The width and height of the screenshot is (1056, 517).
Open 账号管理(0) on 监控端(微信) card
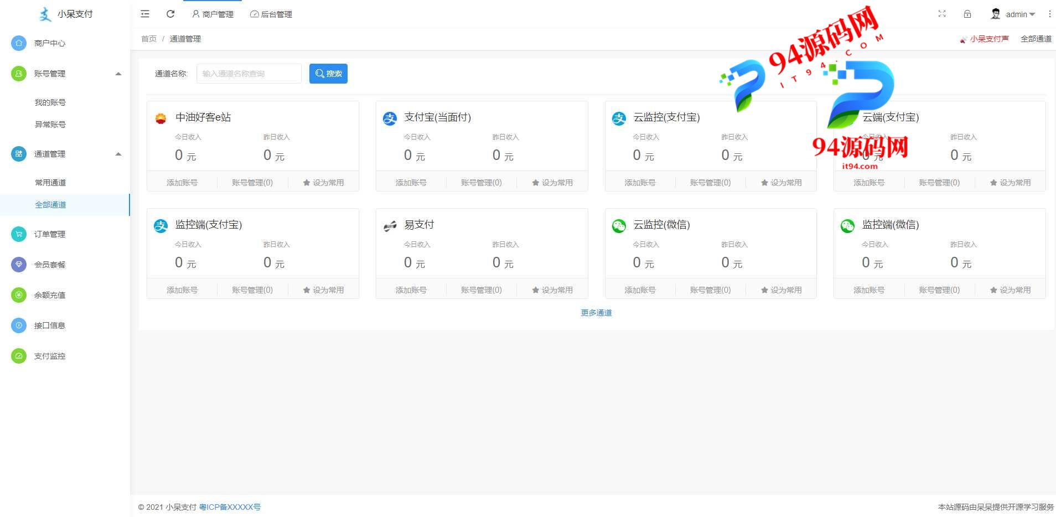point(939,290)
